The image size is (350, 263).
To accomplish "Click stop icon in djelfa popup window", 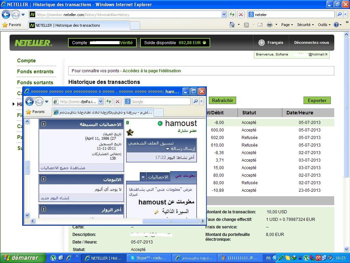I will click(118, 101).
